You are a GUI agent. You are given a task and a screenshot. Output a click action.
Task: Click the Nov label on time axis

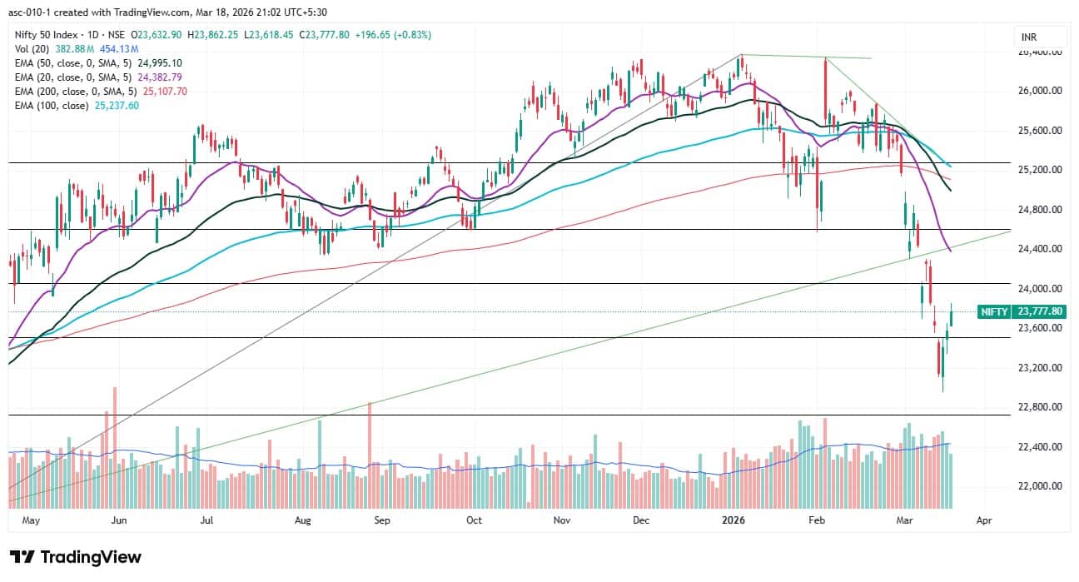point(562,520)
